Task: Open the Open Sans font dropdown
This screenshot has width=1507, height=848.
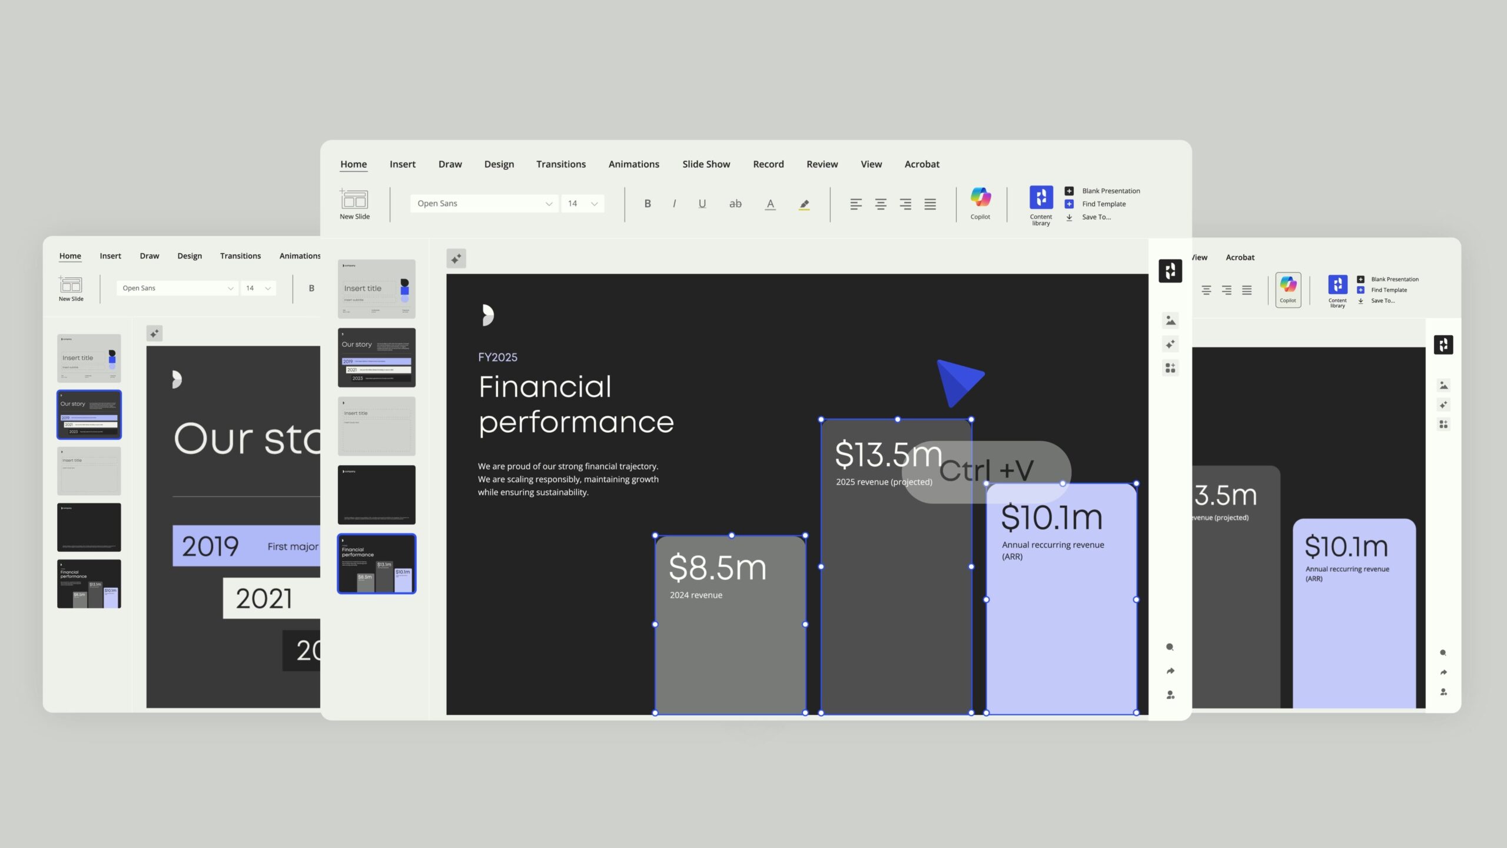Action: point(483,203)
